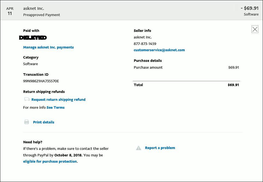The image size is (263, 182).
Task: Click the warning triangle icon
Action: (x=138, y=148)
